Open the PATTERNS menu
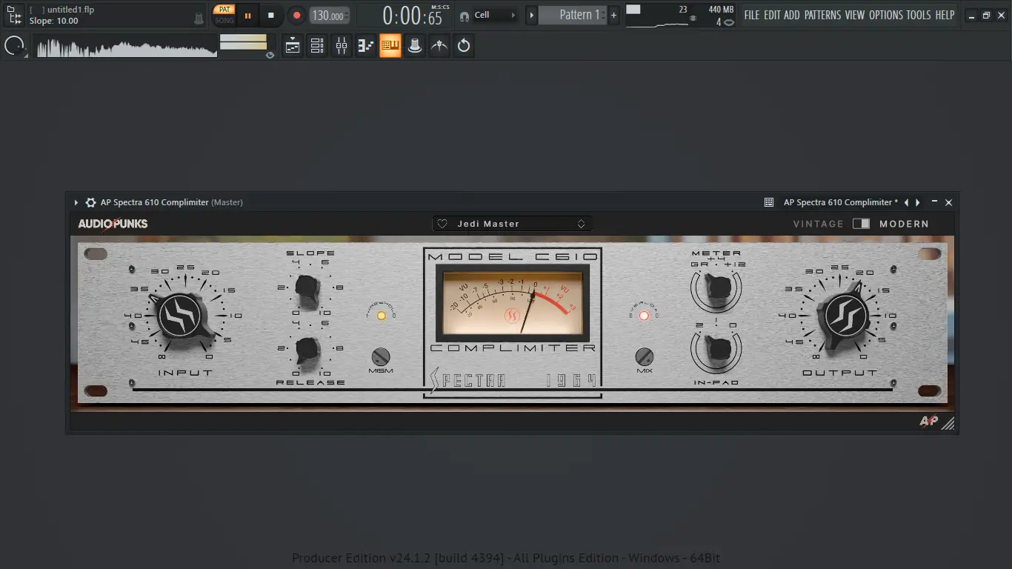This screenshot has width=1012, height=569. tap(822, 15)
